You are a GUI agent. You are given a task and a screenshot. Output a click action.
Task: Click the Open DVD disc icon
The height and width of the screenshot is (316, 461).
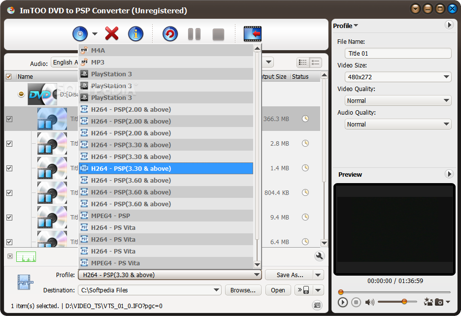pos(80,34)
